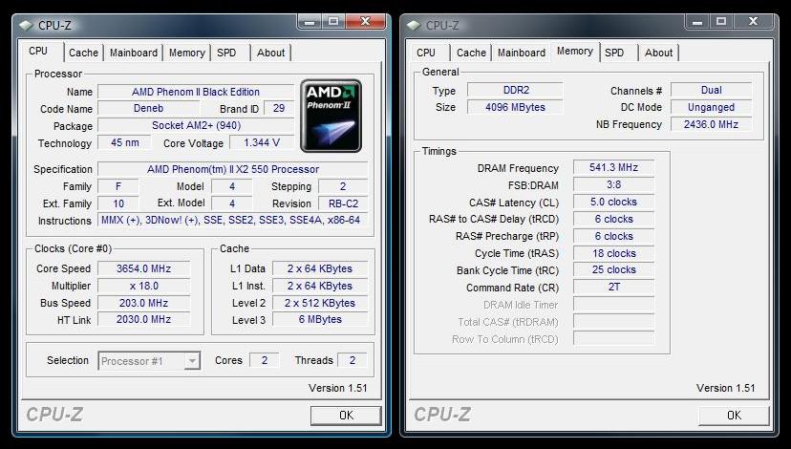Click the Core Speed value 3654.0 MHz
Screen dimensions: 791x449
143,268
